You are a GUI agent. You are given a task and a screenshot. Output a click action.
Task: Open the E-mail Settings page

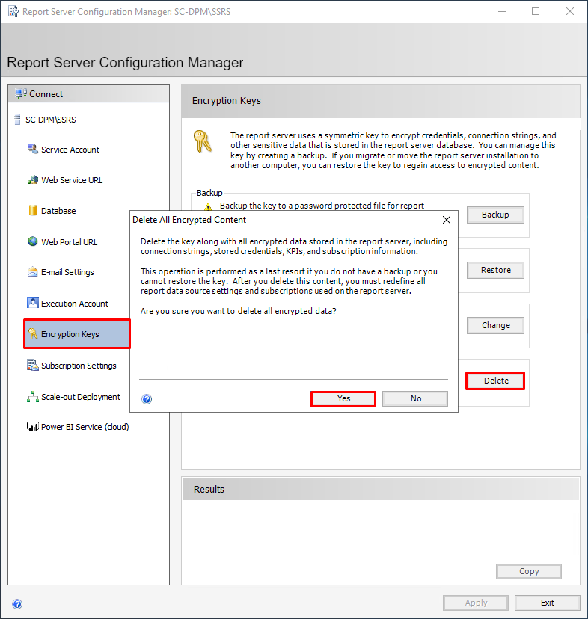67,272
